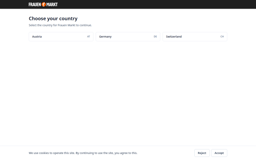Accept cookies in the banner
The width and height of the screenshot is (256, 160).
click(x=219, y=153)
